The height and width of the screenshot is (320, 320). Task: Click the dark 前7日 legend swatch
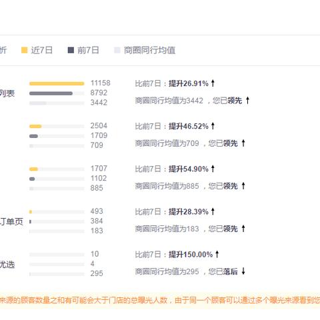click(x=71, y=50)
